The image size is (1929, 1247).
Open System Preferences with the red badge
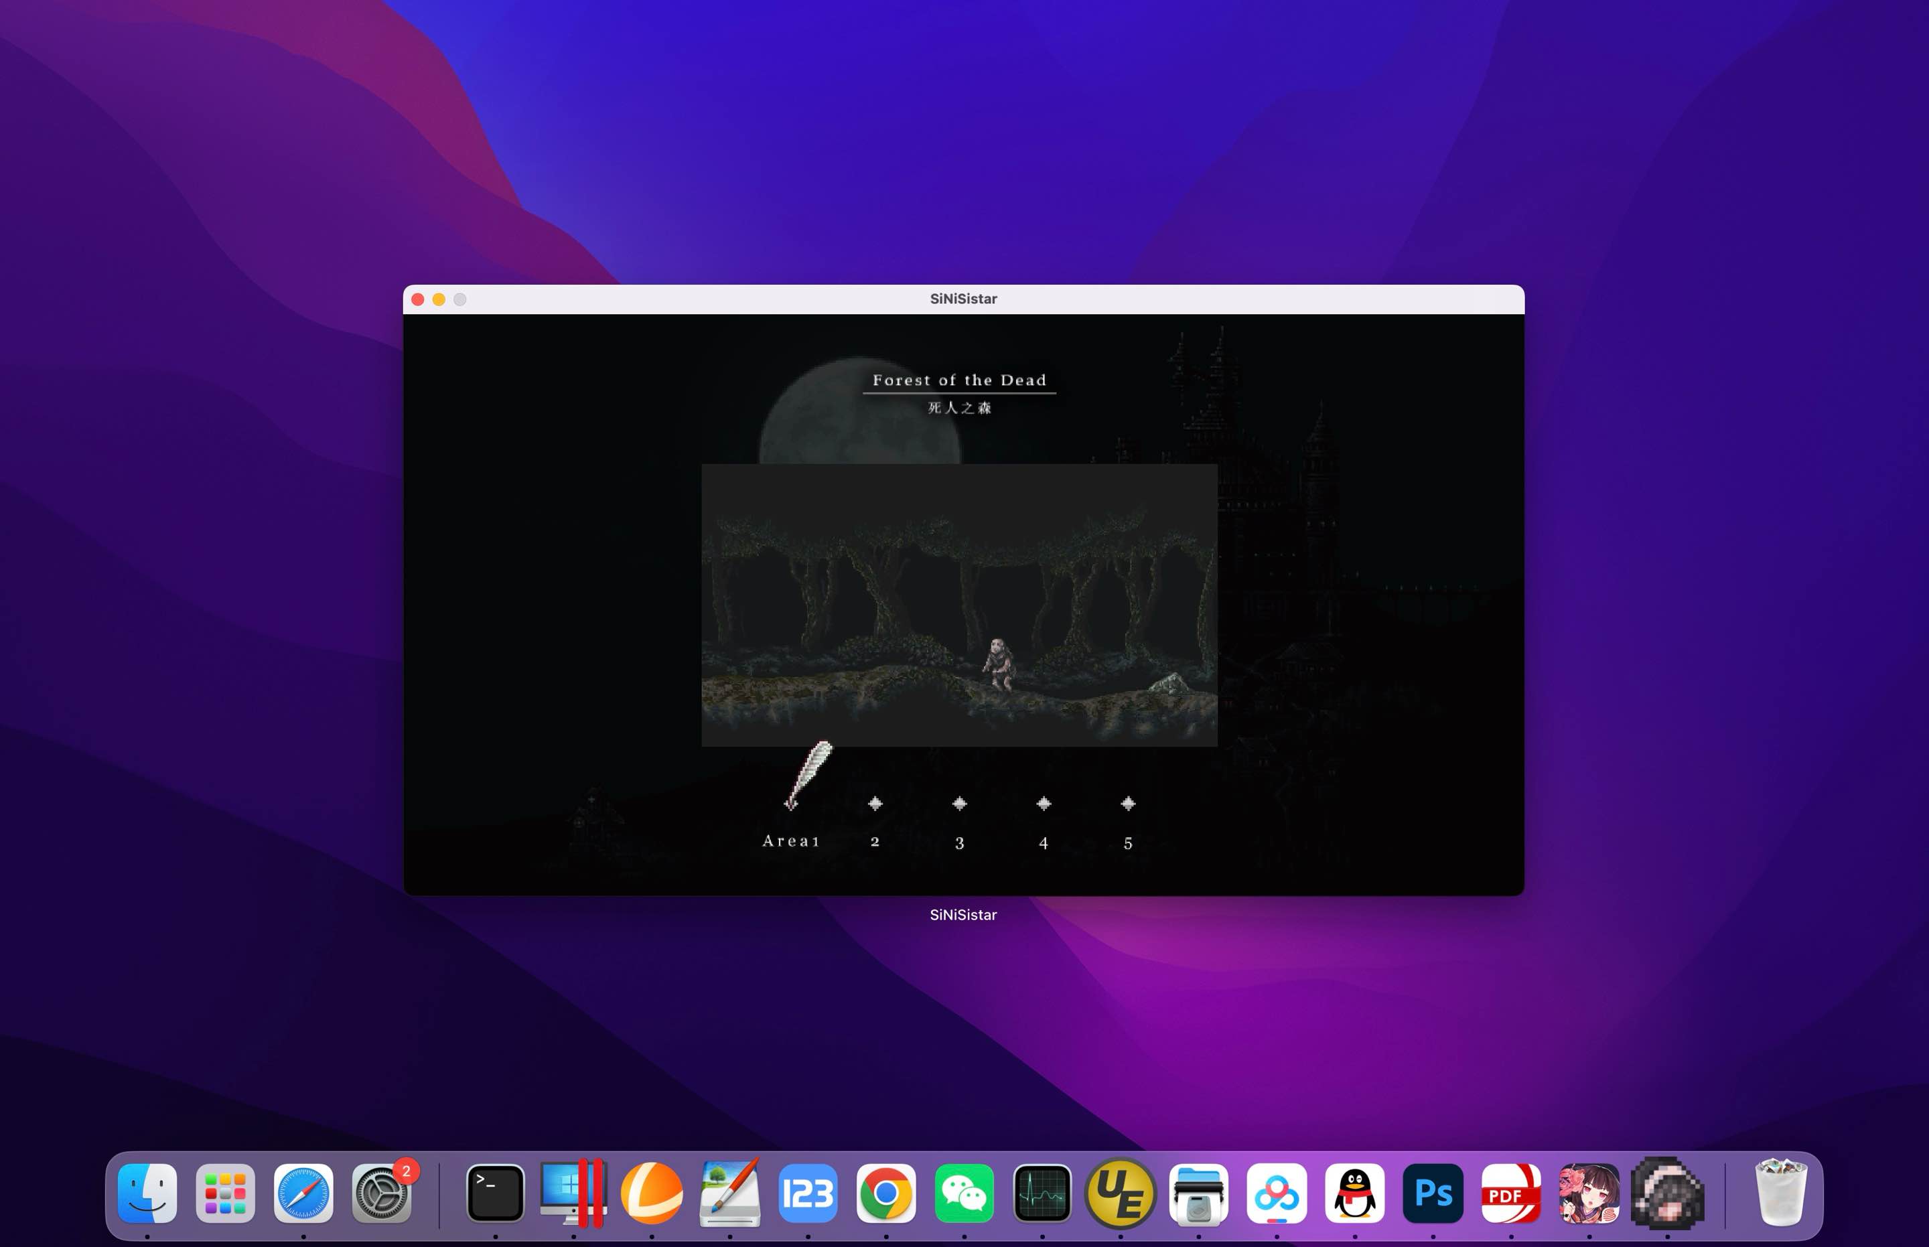(381, 1193)
